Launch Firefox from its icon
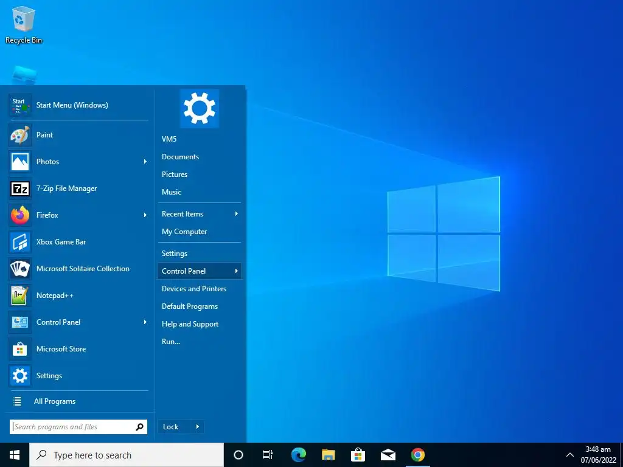This screenshot has width=623, height=467. point(20,215)
